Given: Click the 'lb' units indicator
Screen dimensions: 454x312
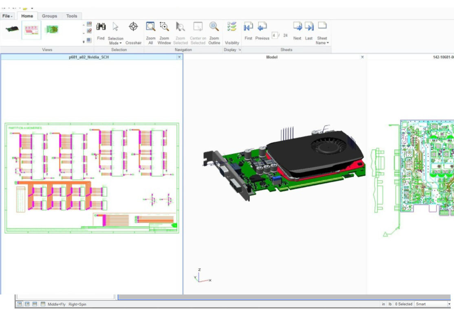Looking at the screenshot, I should pos(390,304).
